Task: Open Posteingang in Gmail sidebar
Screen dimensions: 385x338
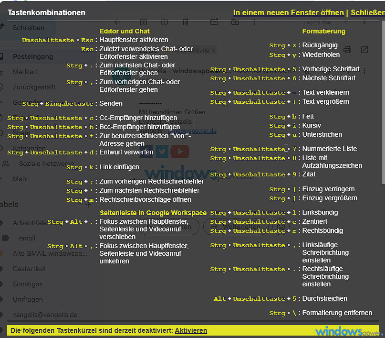Action: click(33, 56)
